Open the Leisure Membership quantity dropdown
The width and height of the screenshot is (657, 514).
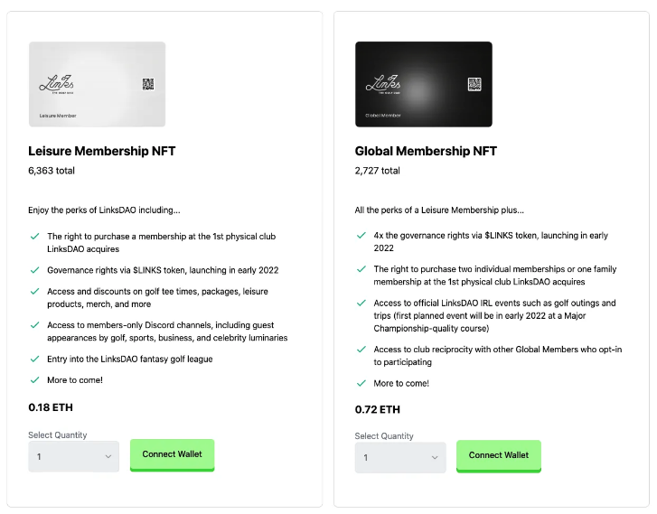click(x=72, y=457)
